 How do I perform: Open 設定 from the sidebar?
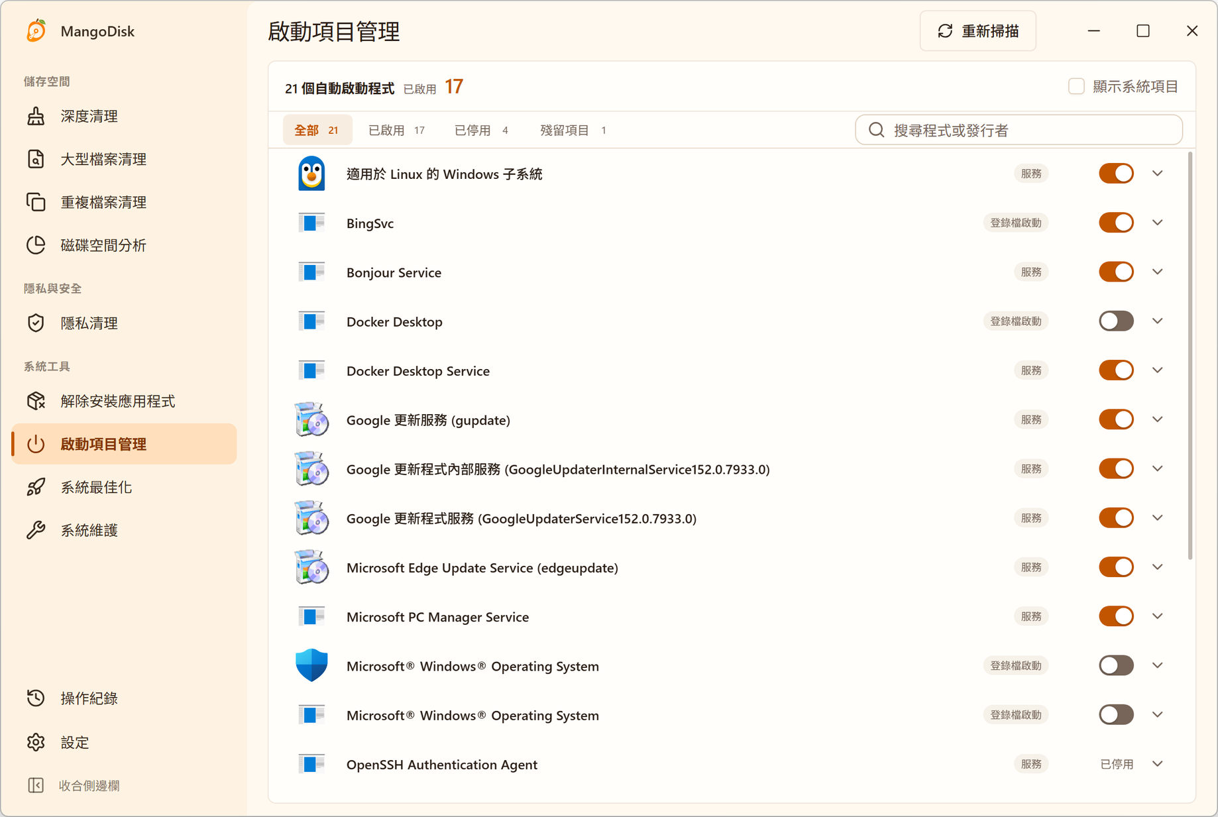124,742
